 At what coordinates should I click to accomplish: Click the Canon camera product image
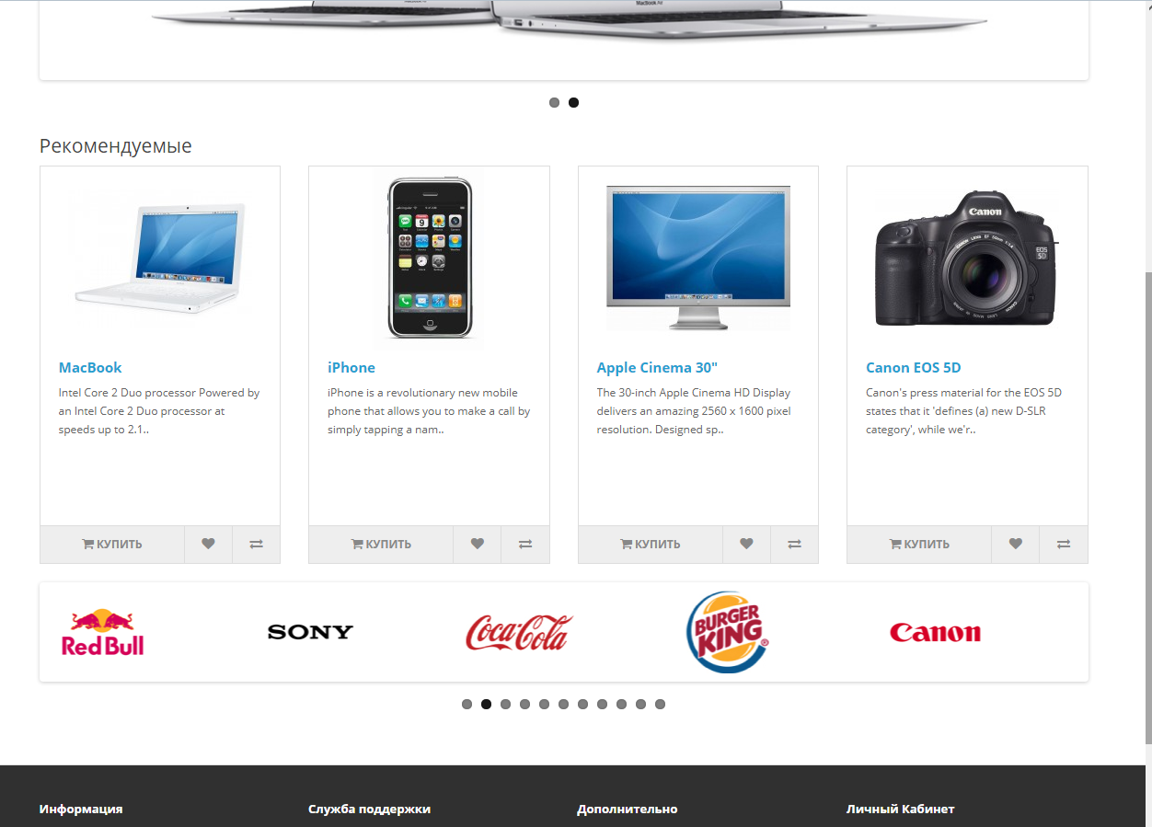click(967, 258)
